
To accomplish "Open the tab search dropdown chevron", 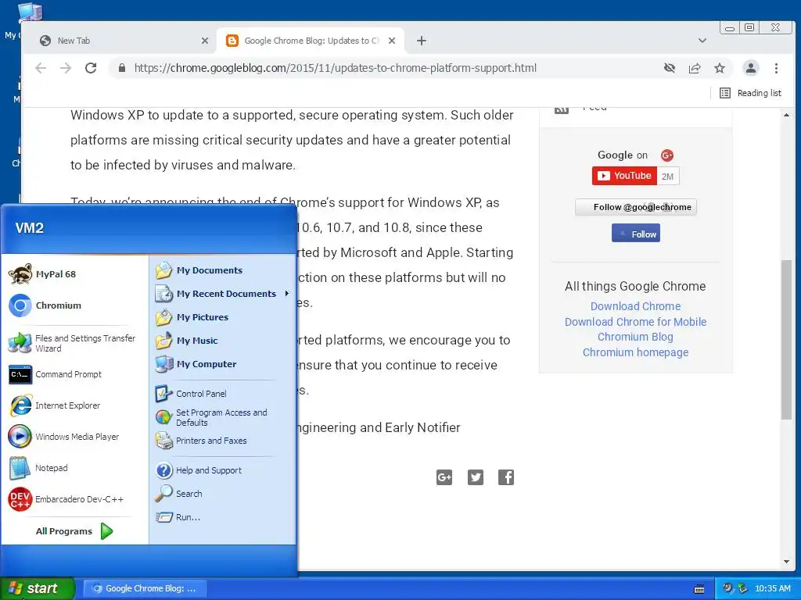I will point(702,41).
